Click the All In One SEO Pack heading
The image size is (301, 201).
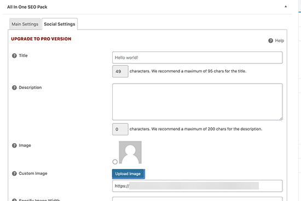coord(27,7)
